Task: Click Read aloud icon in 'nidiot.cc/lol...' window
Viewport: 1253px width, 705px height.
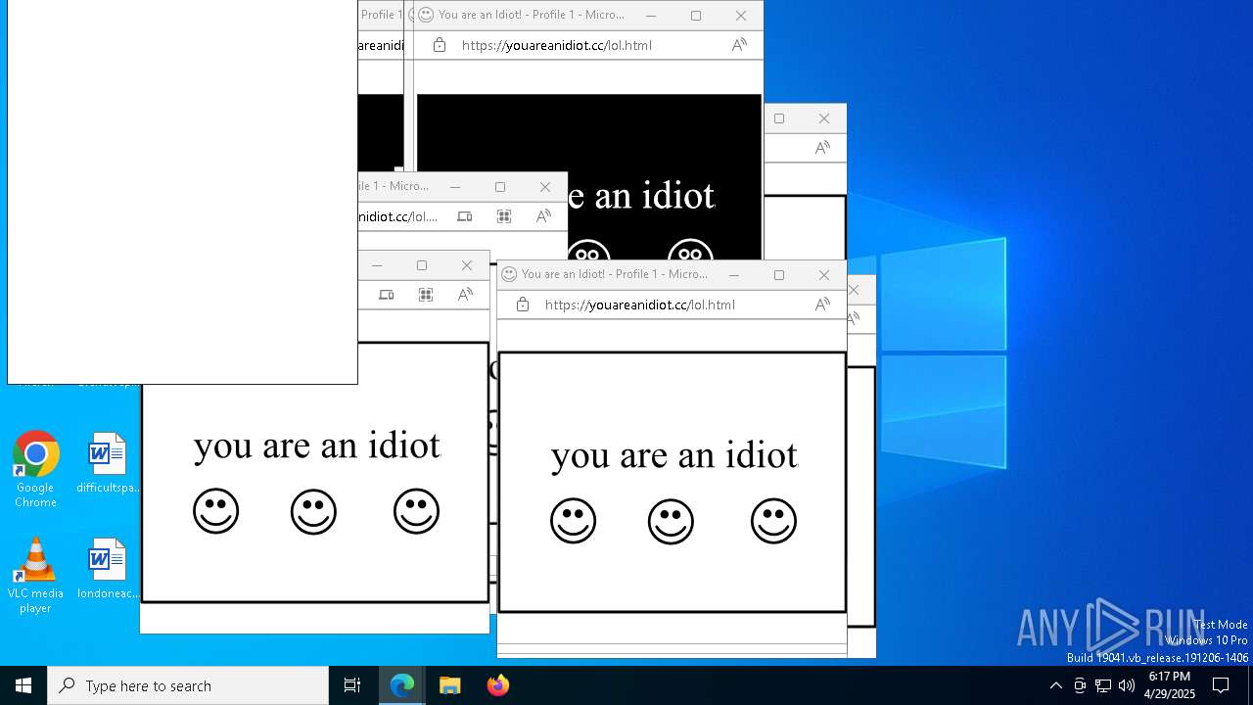Action: [x=543, y=216]
